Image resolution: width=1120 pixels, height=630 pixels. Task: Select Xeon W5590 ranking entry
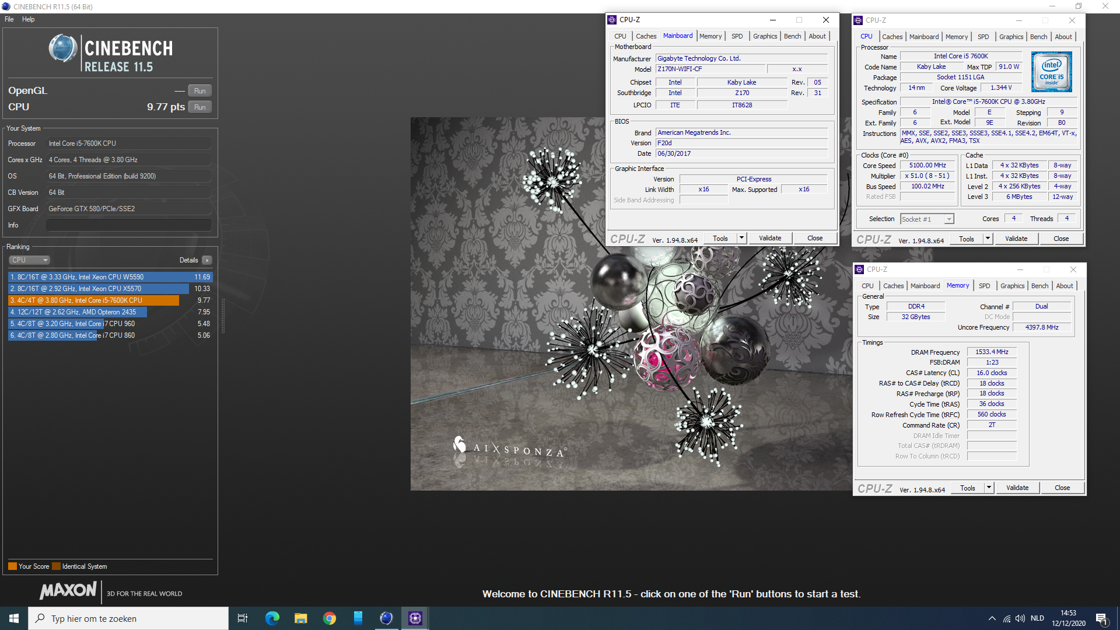[110, 277]
